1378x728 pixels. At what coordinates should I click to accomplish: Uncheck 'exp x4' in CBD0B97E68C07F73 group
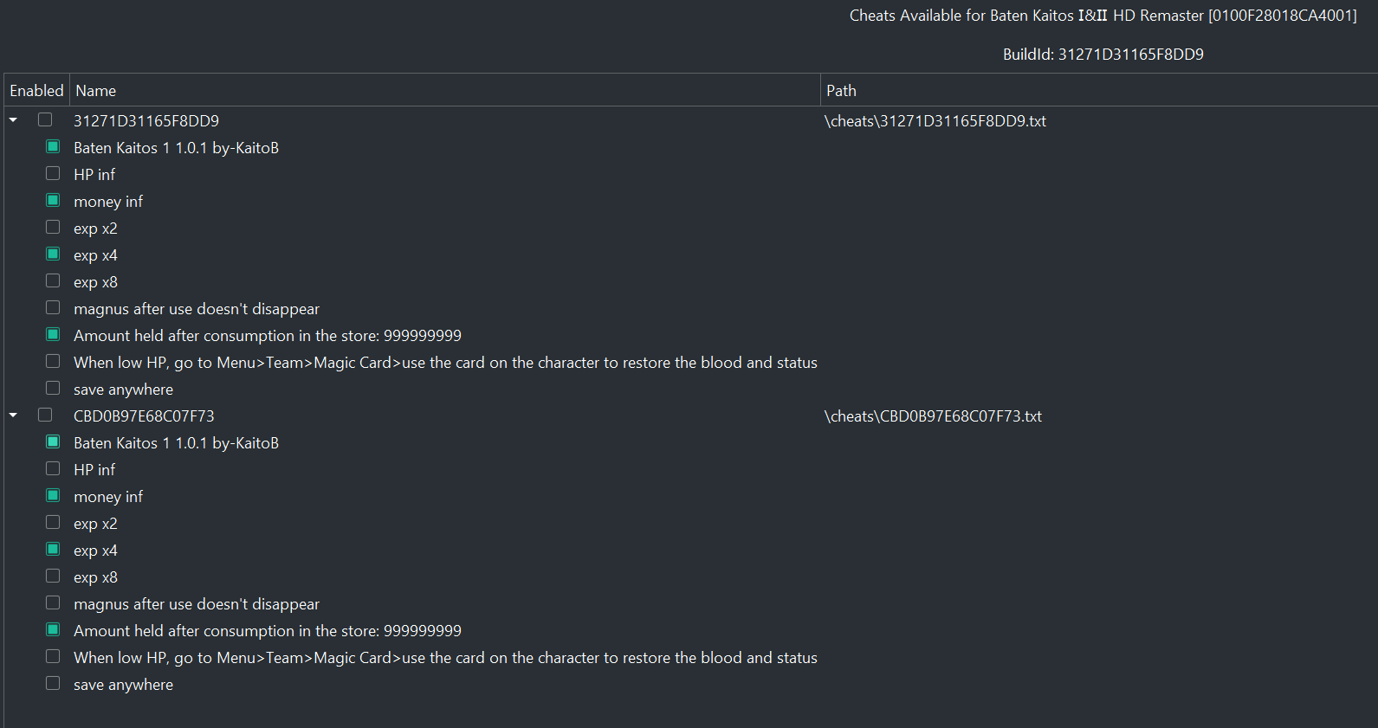coord(53,550)
